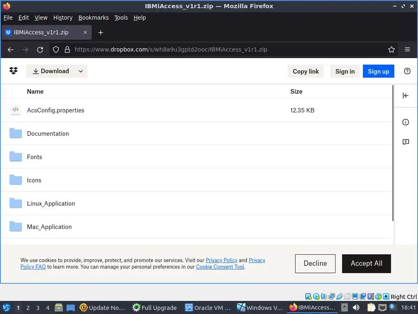Image resolution: width=418 pixels, height=314 pixels.
Task: Go back to the previous page
Action: click(x=11, y=49)
